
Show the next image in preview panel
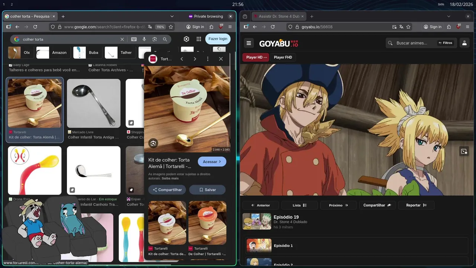point(194,59)
